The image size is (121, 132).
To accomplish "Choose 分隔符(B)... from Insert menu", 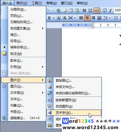I will coord(24,9).
